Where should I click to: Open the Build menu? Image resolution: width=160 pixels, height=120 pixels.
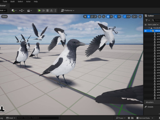pyautogui.click(x=12, y=2)
